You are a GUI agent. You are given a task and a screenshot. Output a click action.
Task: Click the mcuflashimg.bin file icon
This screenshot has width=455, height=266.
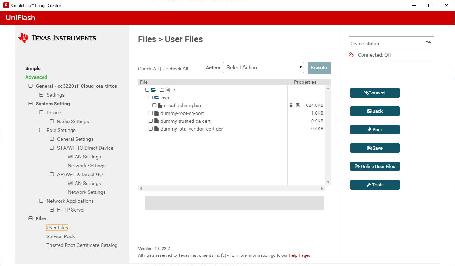click(160, 105)
